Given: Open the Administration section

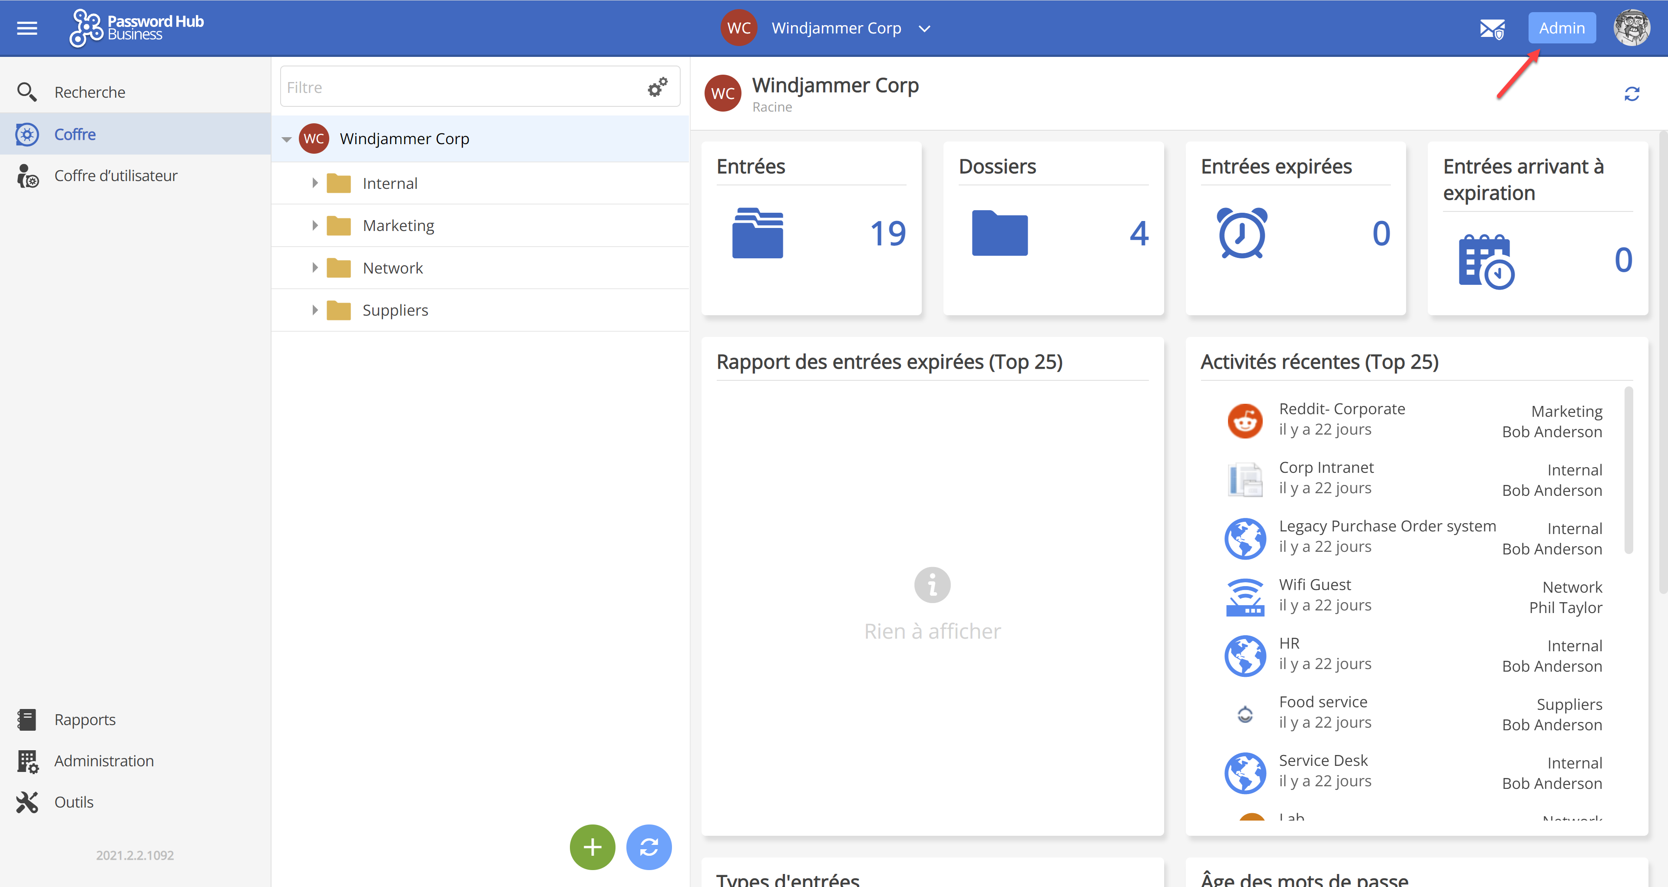Looking at the screenshot, I should tap(104, 761).
